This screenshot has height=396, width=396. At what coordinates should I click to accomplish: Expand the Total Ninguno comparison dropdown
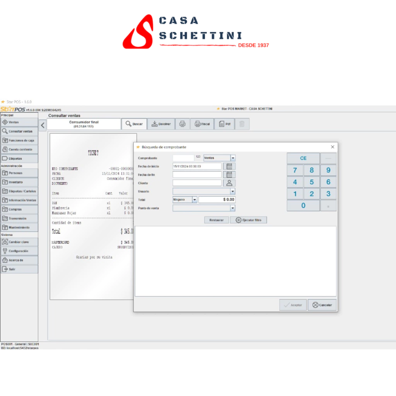(x=195, y=200)
